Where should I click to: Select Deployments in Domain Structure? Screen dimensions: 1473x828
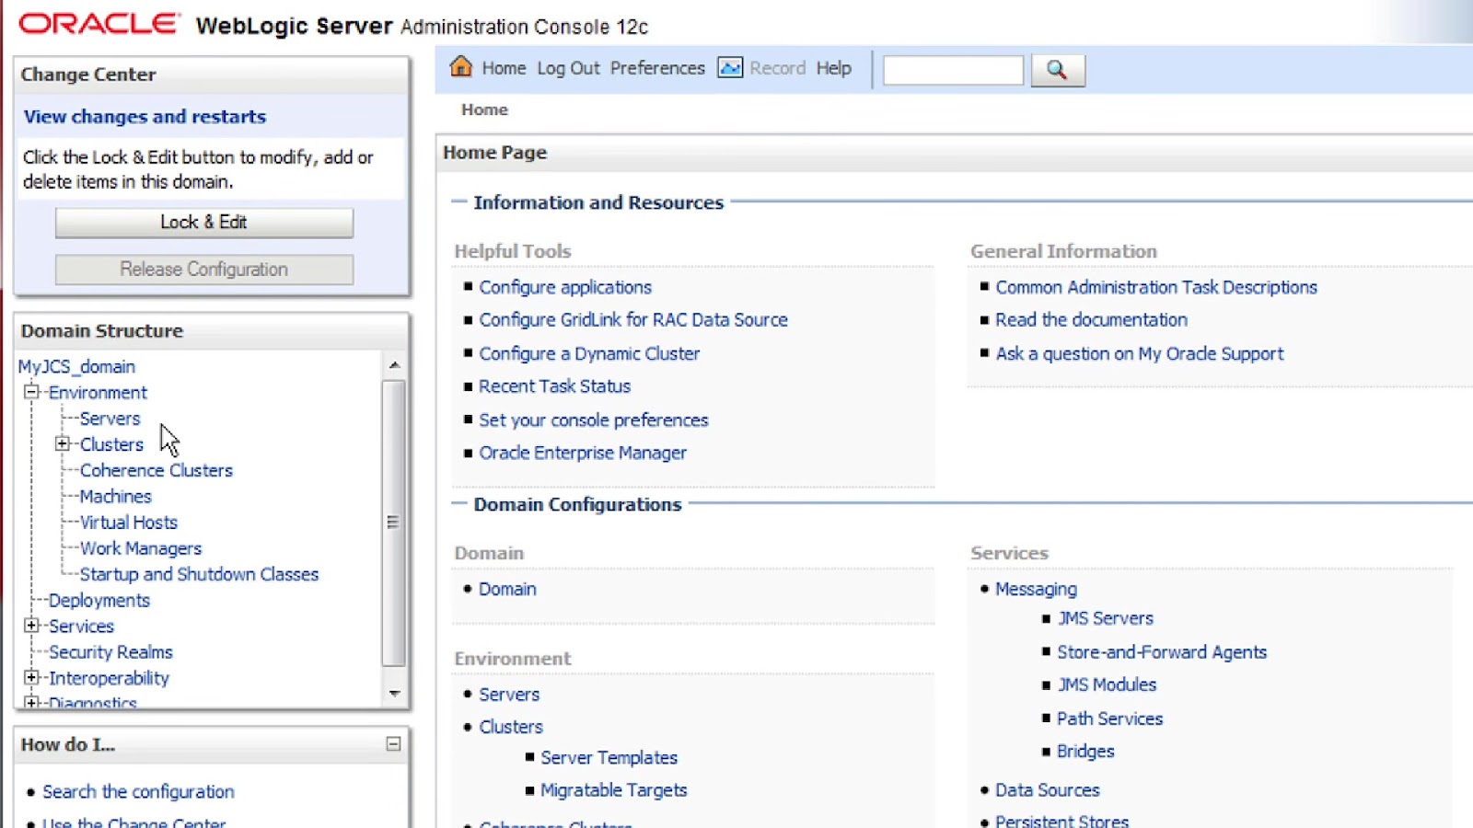99,600
